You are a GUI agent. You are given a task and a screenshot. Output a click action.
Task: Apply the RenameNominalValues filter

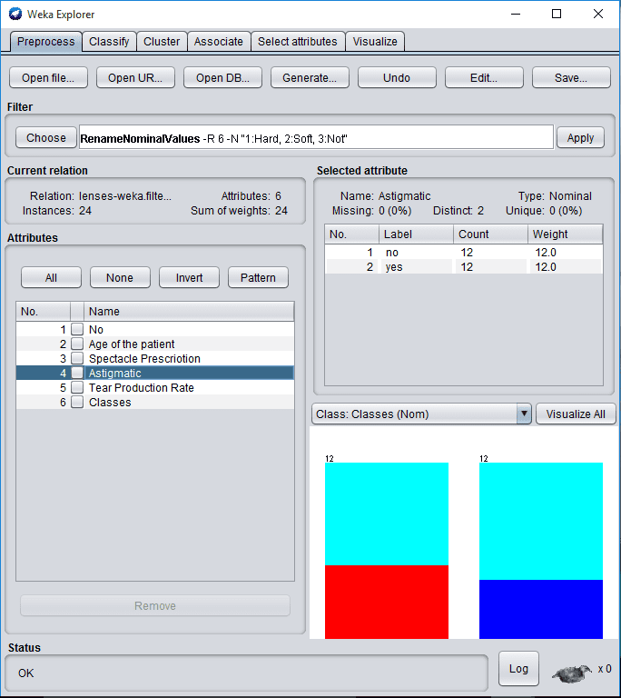point(580,137)
